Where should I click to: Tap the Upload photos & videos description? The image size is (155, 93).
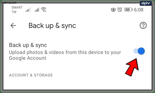click(65, 55)
